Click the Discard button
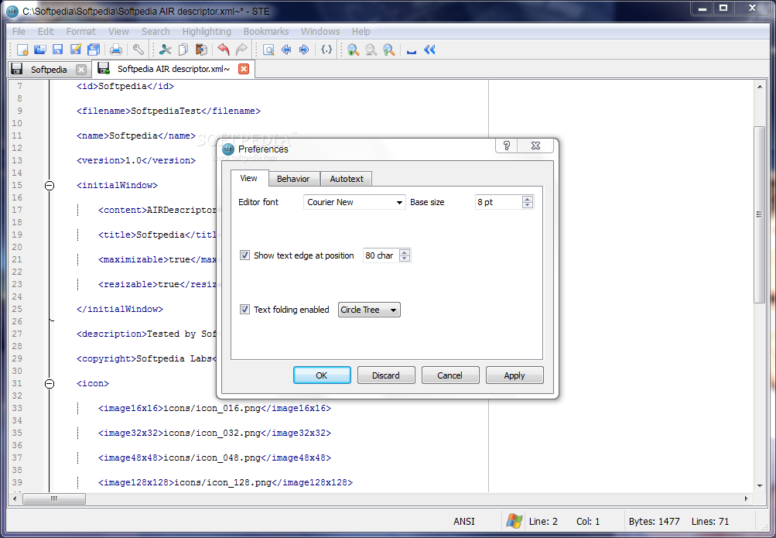Screen dimensions: 776x538 [x=385, y=375]
